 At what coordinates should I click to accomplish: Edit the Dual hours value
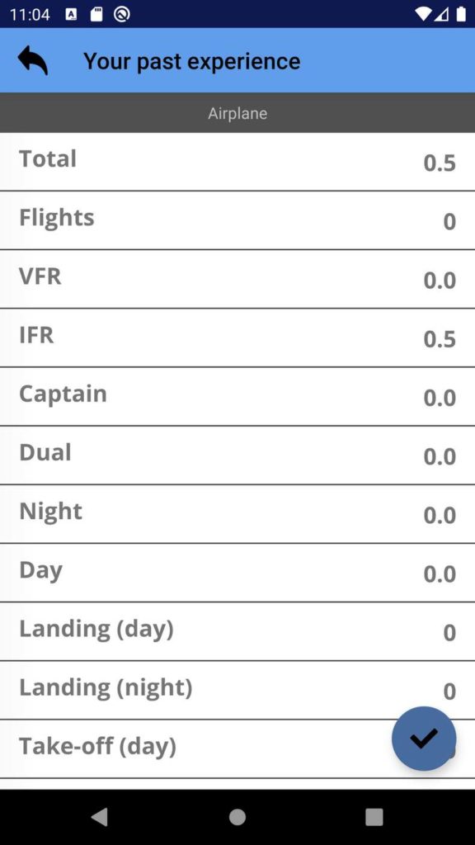(x=440, y=456)
